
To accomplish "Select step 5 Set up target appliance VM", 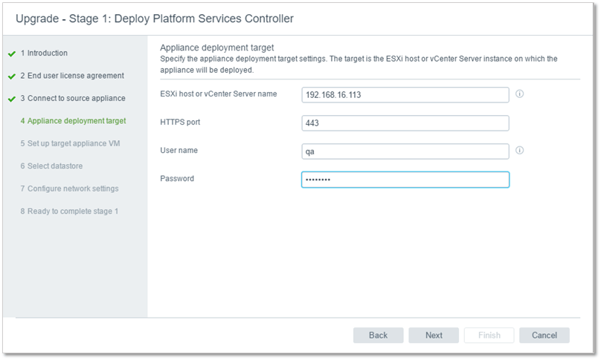I will point(70,143).
